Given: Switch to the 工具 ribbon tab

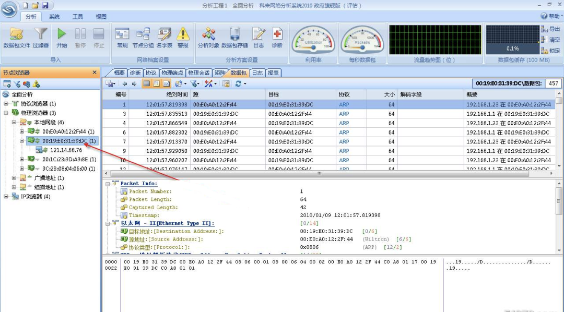Looking at the screenshot, I should click(x=78, y=17).
